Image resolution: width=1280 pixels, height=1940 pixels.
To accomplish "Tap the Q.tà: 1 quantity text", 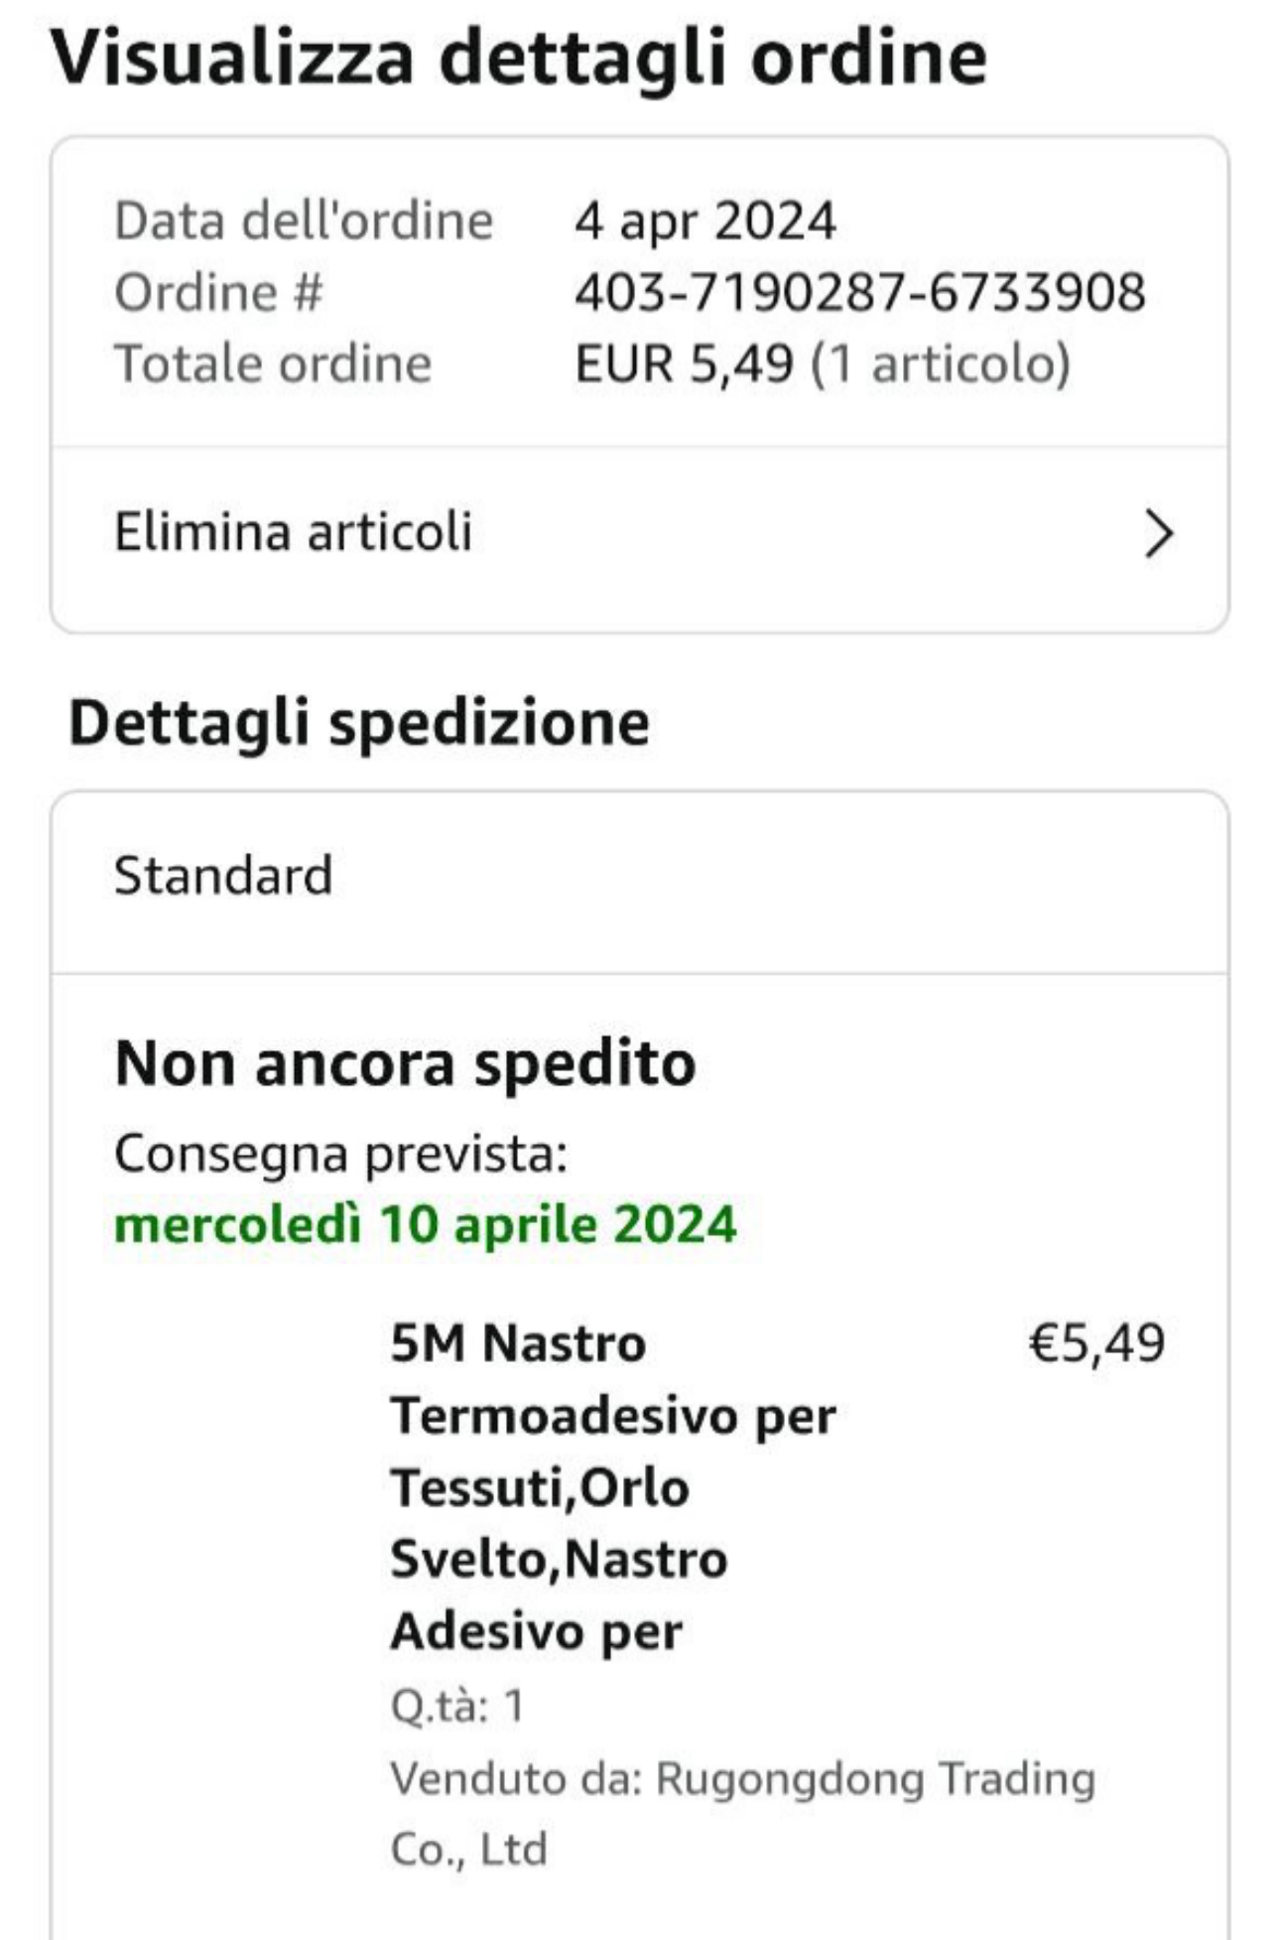I will point(456,1706).
